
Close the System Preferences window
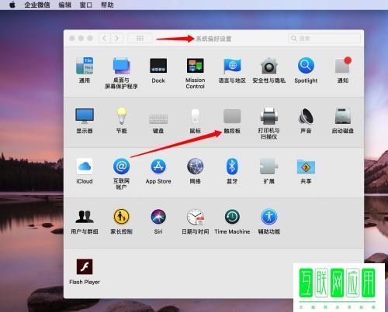click(x=72, y=39)
